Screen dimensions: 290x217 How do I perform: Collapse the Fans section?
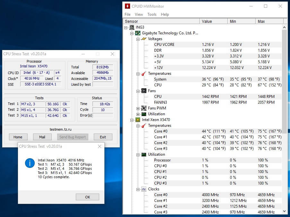pyautogui.click(x=138, y=91)
